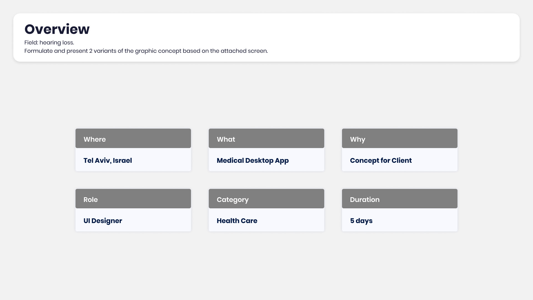
Task: Click the white Overview panel background
Action: click(389, 37)
